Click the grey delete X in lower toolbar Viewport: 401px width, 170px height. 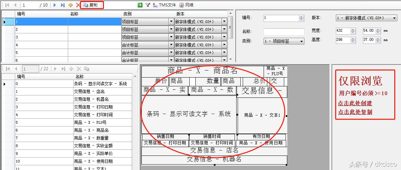[79, 69]
